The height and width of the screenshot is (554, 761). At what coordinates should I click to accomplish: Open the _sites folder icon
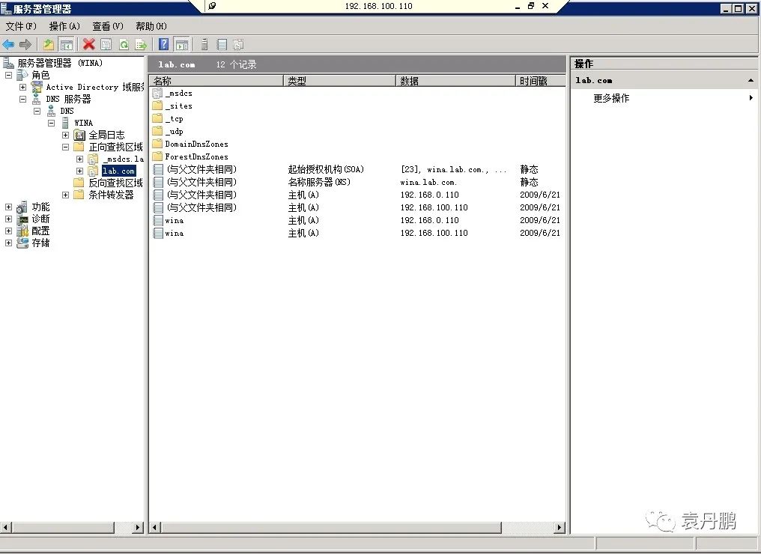(157, 106)
